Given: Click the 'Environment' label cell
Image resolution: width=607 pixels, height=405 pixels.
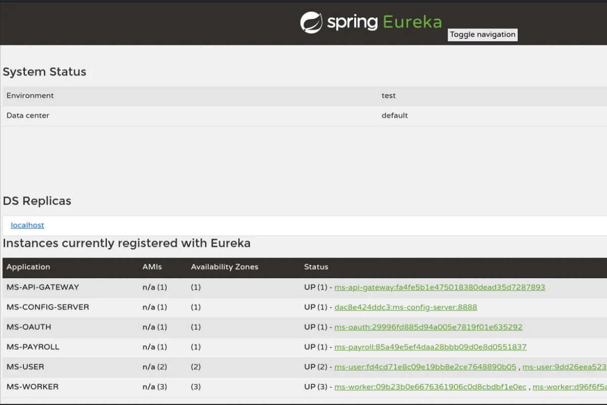Looking at the screenshot, I should tap(30, 96).
